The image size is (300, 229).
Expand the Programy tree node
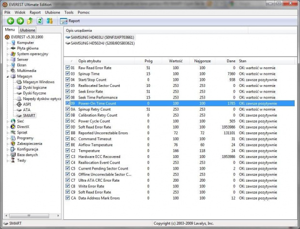coord(8,138)
